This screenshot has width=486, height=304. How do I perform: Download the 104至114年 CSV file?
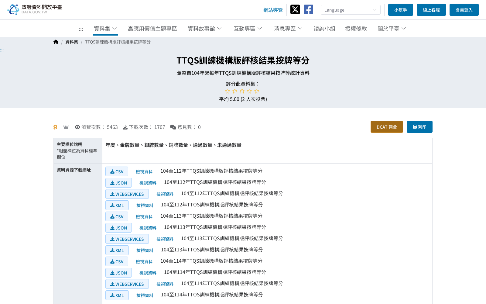coord(117,261)
